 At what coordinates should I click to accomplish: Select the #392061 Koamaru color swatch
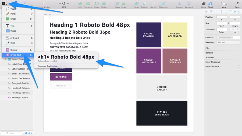pos(149,35)
